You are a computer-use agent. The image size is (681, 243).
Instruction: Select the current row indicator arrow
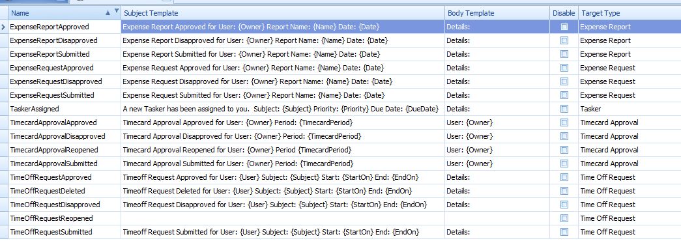[3, 27]
